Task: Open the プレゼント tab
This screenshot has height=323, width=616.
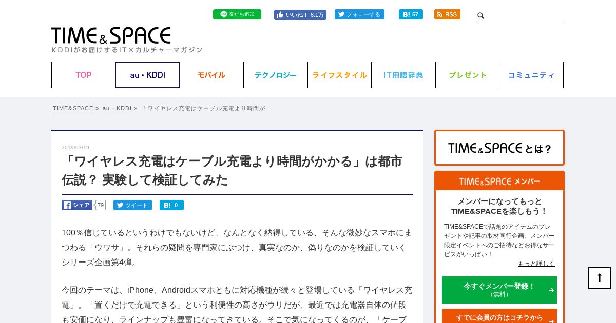Action: click(x=468, y=75)
